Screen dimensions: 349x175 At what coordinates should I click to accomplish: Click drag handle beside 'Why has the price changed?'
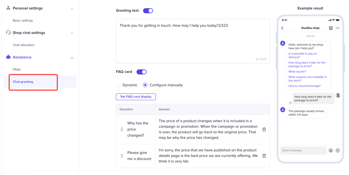coord(122,129)
